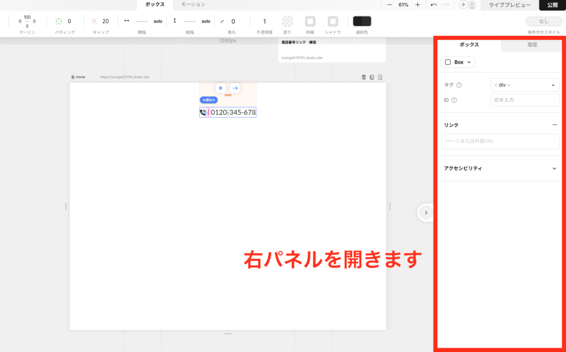This screenshot has width=566, height=352.
Task: Open the Box type dropdown
Action: [458, 62]
